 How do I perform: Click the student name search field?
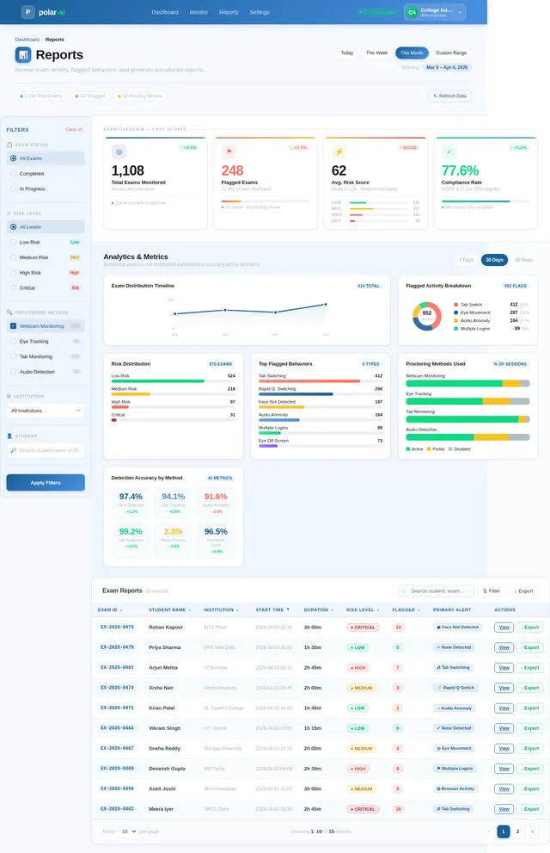click(x=46, y=450)
